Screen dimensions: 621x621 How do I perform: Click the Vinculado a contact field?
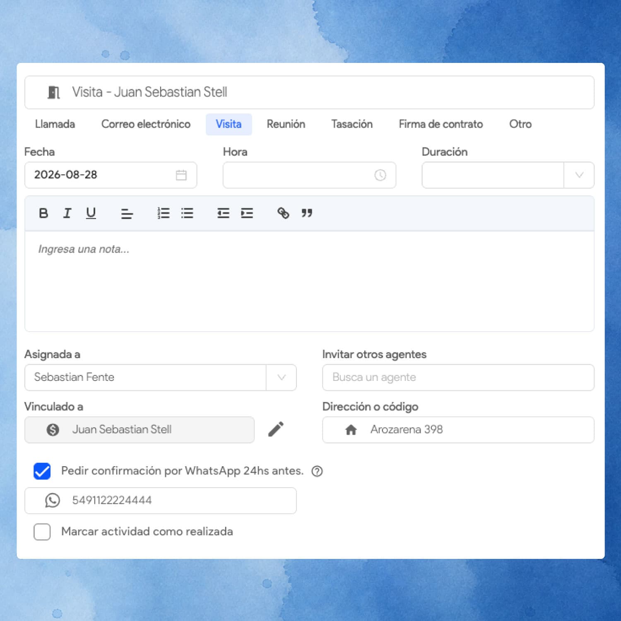[140, 430]
